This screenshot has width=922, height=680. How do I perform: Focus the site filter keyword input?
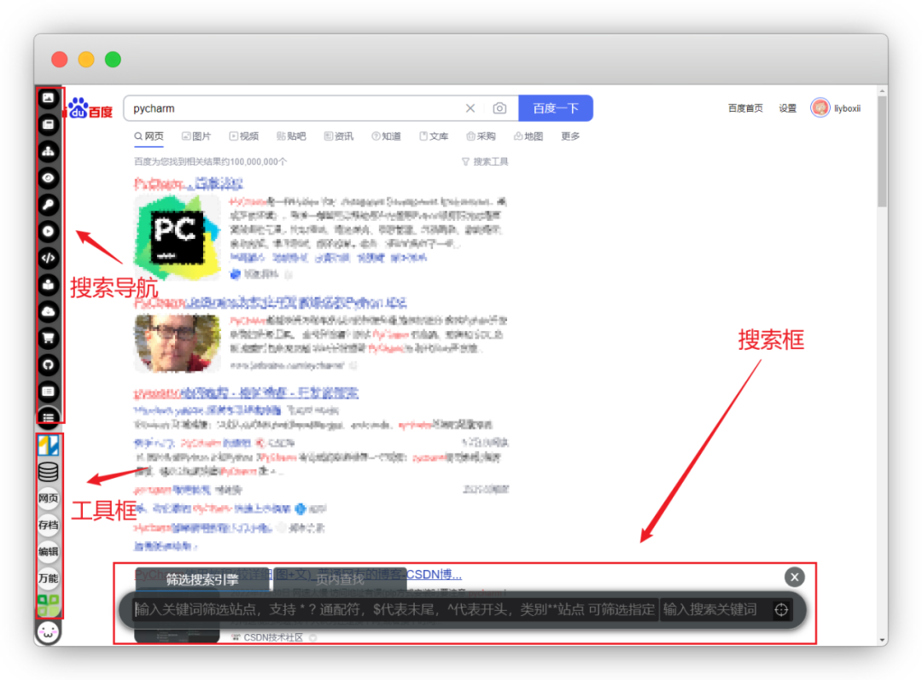pos(394,610)
